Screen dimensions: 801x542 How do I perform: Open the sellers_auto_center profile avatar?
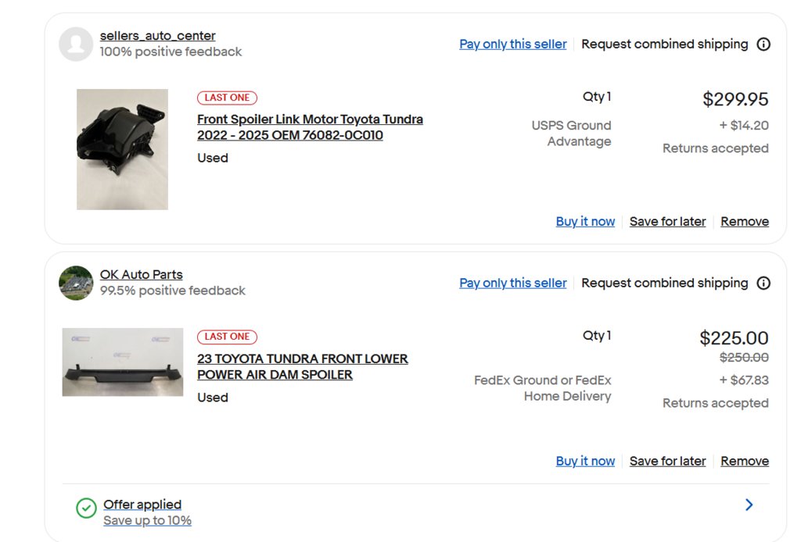(76, 44)
